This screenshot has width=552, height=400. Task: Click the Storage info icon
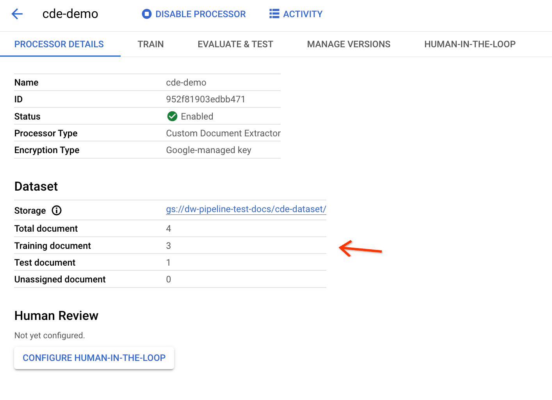point(57,211)
